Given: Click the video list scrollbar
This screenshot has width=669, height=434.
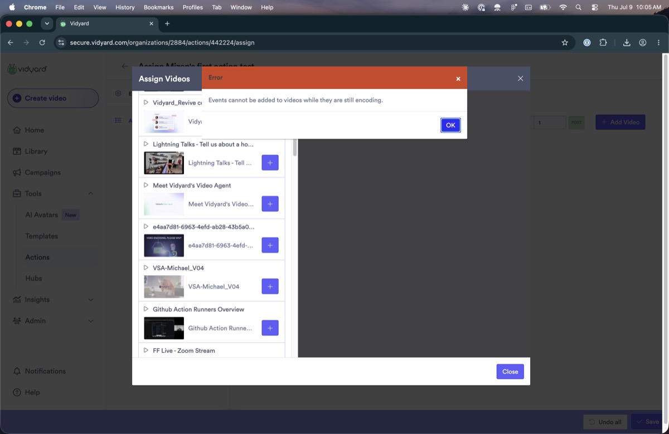Looking at the screenshot, I should click(x=295, y=148).
